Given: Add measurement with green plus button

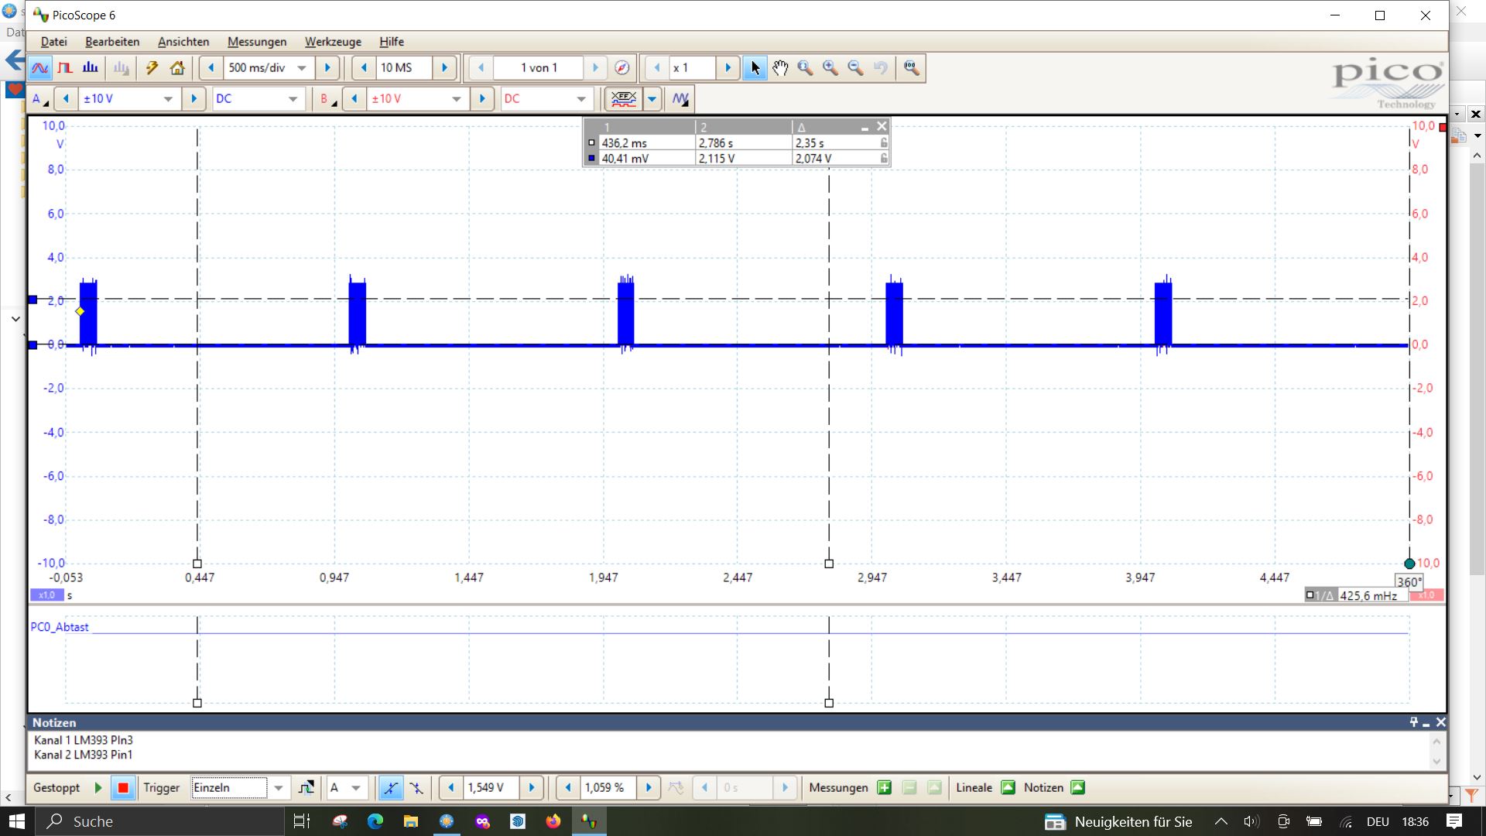Looking at the screenshot, I should (884, 788).
